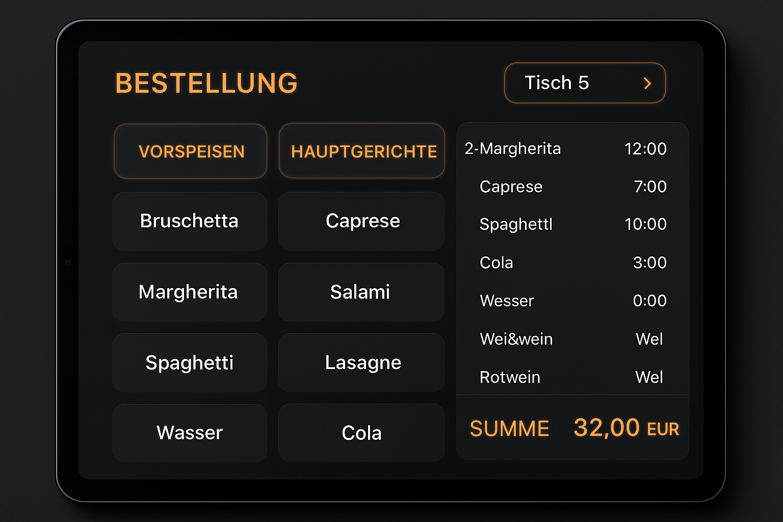783x522 pixels.
Task: Switch to the HAUPTGERICHTE category tab
Action: [x=362, y=151]
